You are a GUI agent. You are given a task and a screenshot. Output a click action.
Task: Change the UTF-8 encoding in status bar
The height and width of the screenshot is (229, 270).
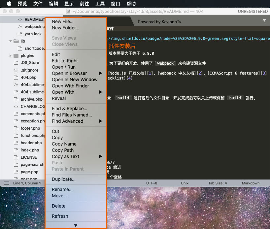pos(152,183)
